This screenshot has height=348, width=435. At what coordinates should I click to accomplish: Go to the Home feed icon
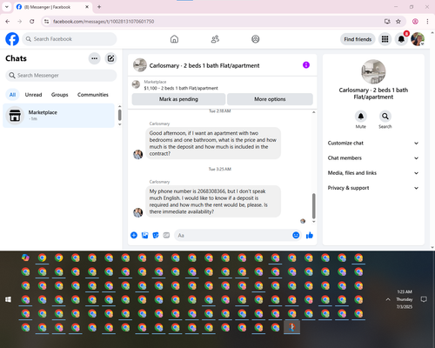(x=174, y=39)
